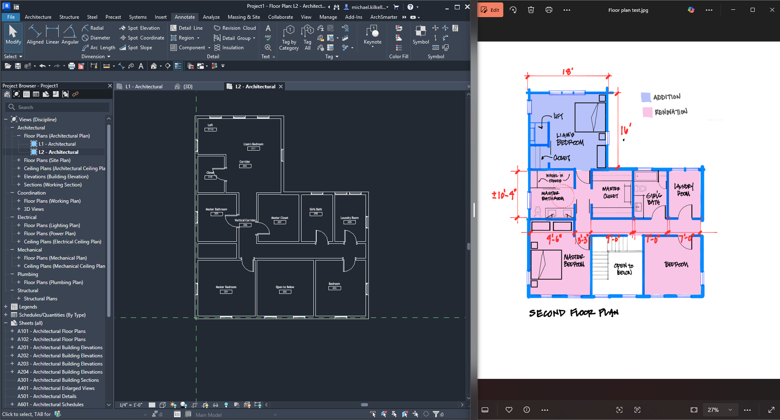Expand the Legends tree node
Image resolution: width=780 pixels, height=420 pixels.
point(6,307)
